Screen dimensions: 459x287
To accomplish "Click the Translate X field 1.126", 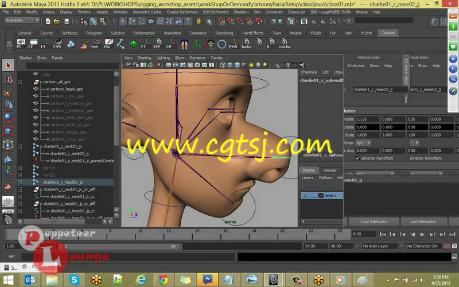I will (x=367, y=119).
